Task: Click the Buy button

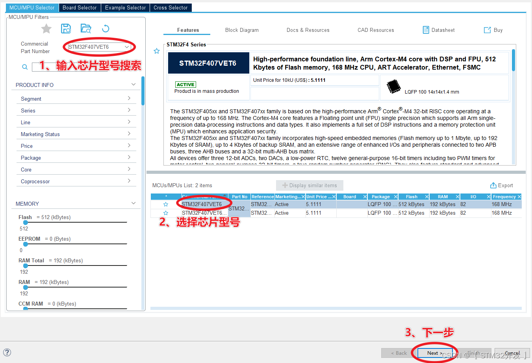Action: [493, 30]
